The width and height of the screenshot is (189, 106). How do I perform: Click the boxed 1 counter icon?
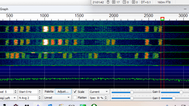[124, 2]
